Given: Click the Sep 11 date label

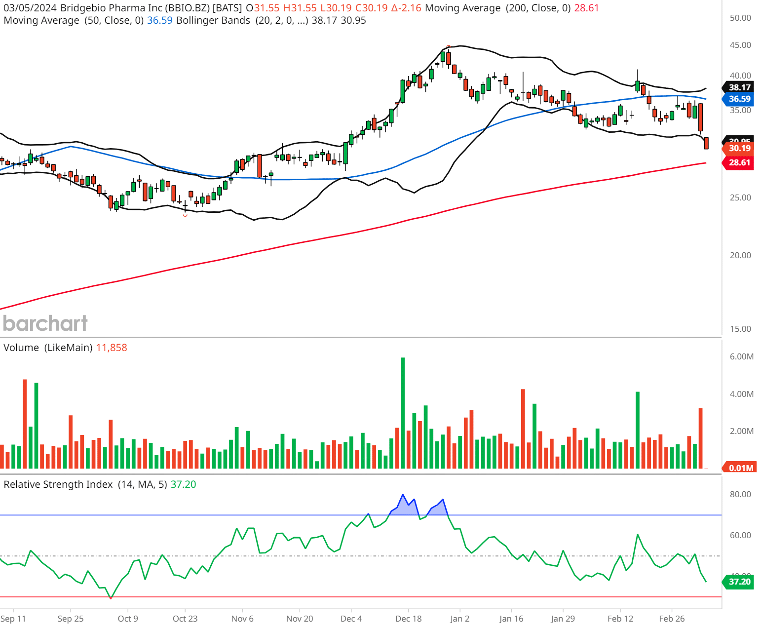Looking at the screenshot, I should click(13, 619).
